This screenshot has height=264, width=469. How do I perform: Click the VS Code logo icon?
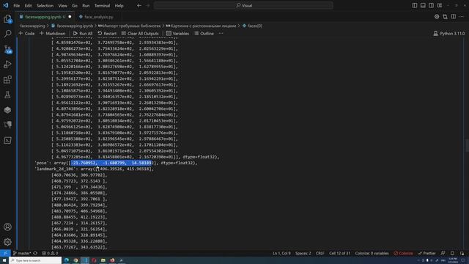(x=5, y=5)
